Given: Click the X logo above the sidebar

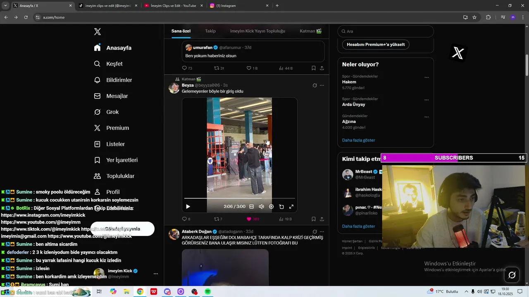Looking at the screenshot, I should tap(98, 32).
